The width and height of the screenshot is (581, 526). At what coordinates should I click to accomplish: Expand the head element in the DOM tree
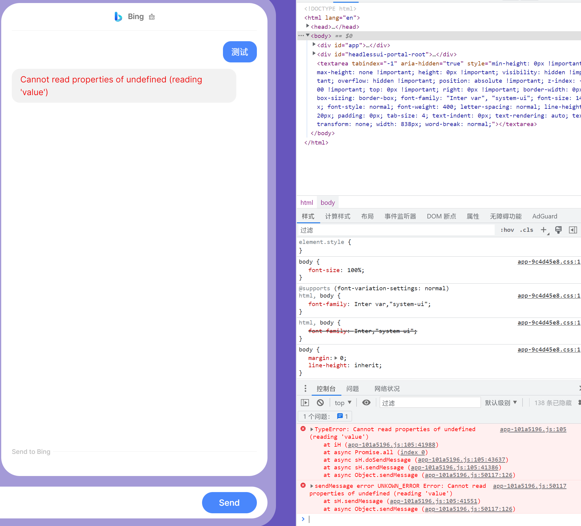click(308, 26)
